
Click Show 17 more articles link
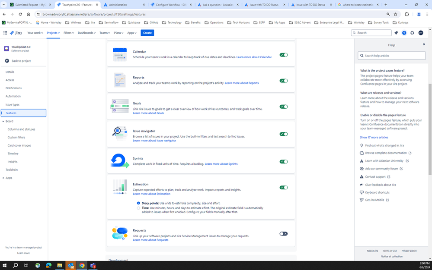(x=374, y=137)
